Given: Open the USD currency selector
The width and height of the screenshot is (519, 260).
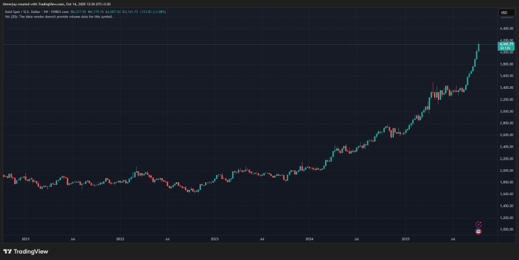Looking at the screenshot, I should pos(503,12).
